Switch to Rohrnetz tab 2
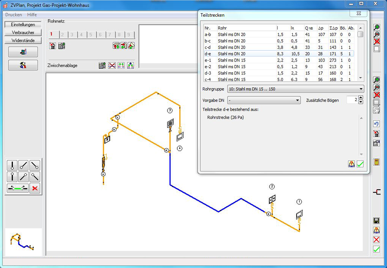Viewport: 387px width, 268px height. point(62,34)
